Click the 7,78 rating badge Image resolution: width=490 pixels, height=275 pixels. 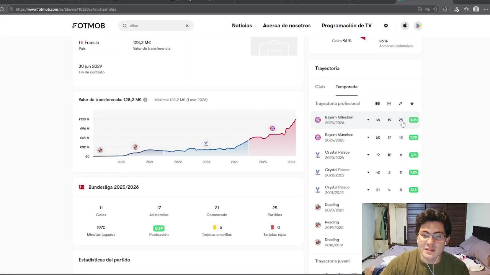pyautogui.click(x=413, y=137)
